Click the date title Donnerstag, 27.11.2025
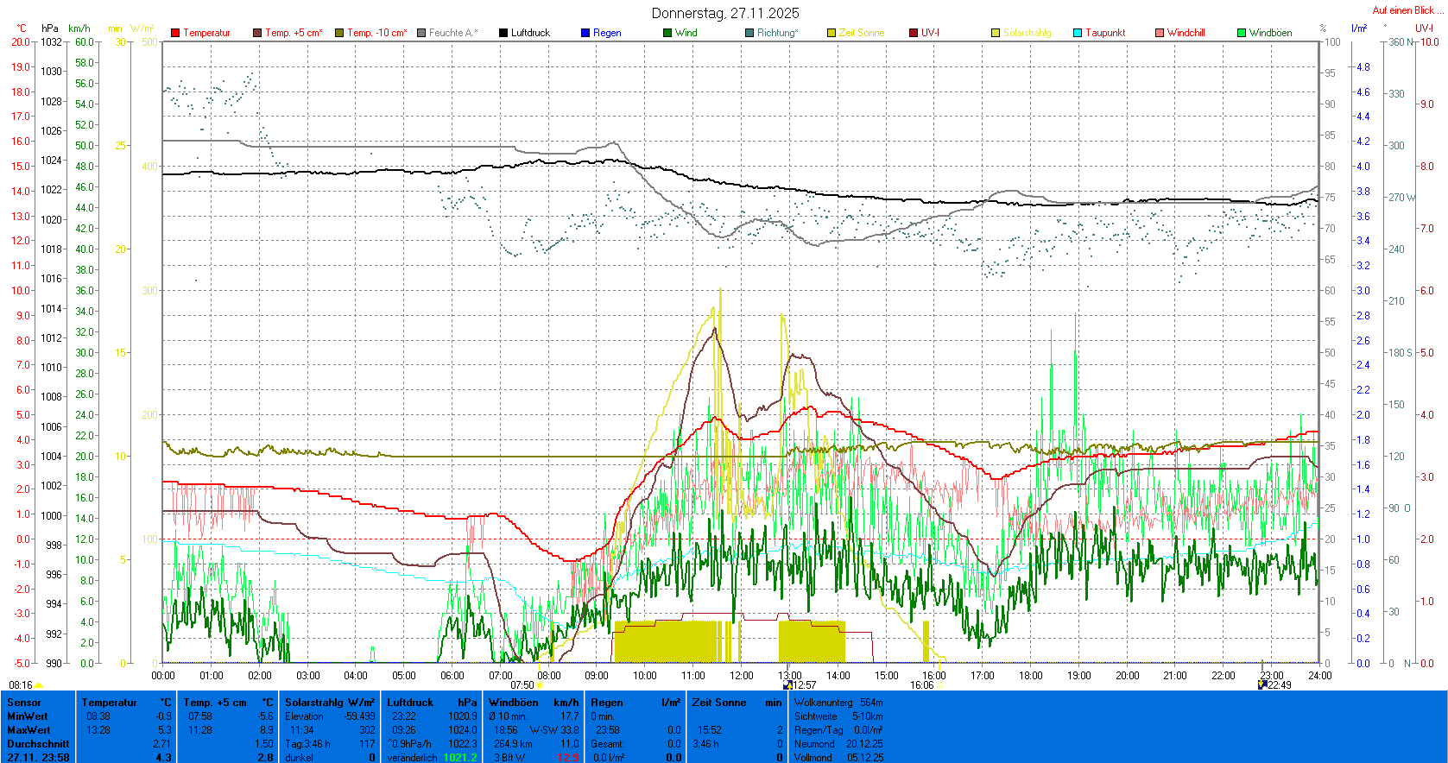1448x763 pixels. (725, 13)
